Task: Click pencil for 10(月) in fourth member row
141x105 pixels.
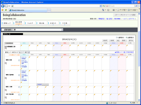Action: [x=70, y=95]
